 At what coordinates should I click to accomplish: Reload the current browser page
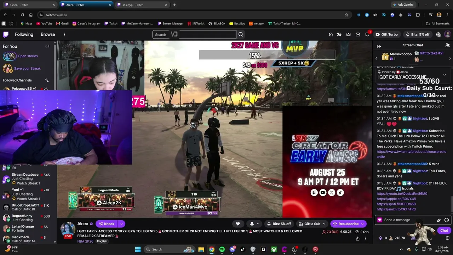point(22,15)
